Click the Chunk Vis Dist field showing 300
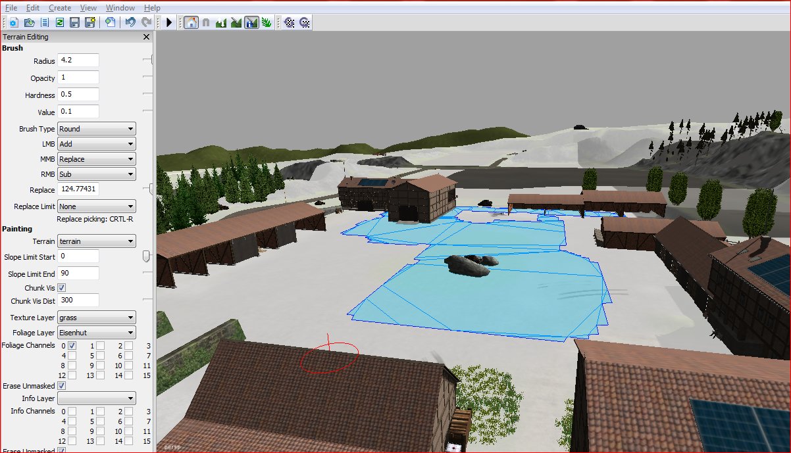The image size is (791, 453). 78,300
